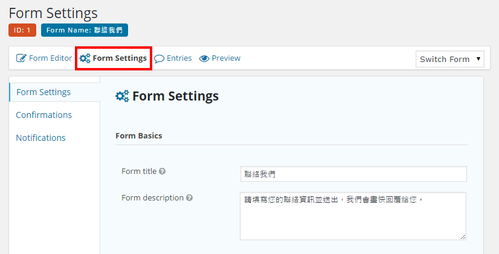Click the help icon next to Form title
499x254 pixels.
point(162,172)
